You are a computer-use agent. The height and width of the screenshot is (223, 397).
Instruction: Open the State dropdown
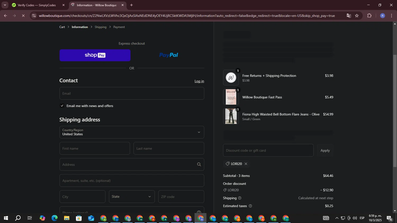(132, 197)
